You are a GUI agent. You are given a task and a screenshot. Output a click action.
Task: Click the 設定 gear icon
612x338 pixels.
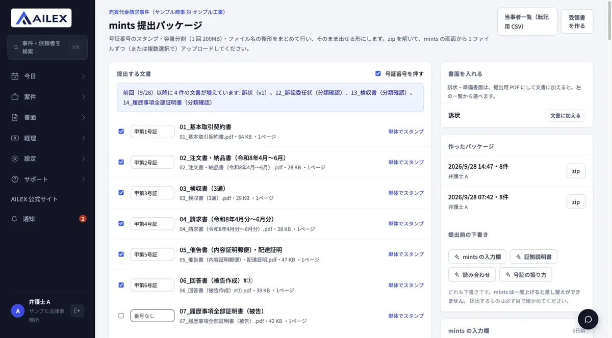coord(15,159)
